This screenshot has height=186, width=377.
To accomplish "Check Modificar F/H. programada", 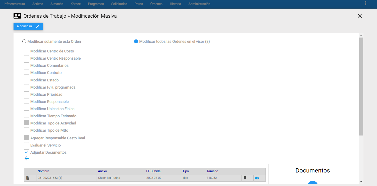I will click(x=26, y=87).
